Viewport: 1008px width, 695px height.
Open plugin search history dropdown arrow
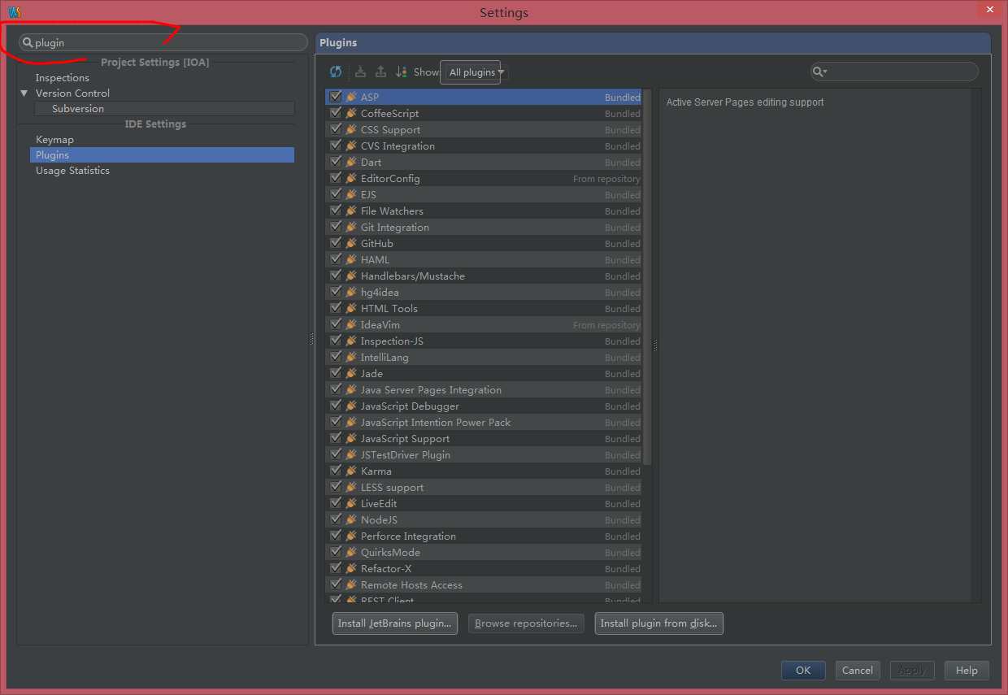point(826,73)
